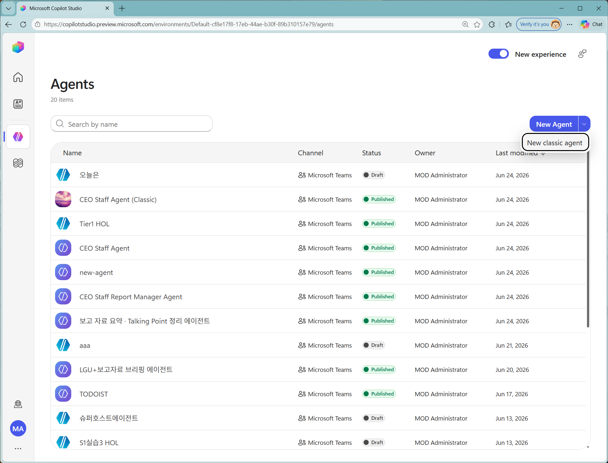Click the site info lock icon
This screenshot has height=463, width=608.
(38, 24)
